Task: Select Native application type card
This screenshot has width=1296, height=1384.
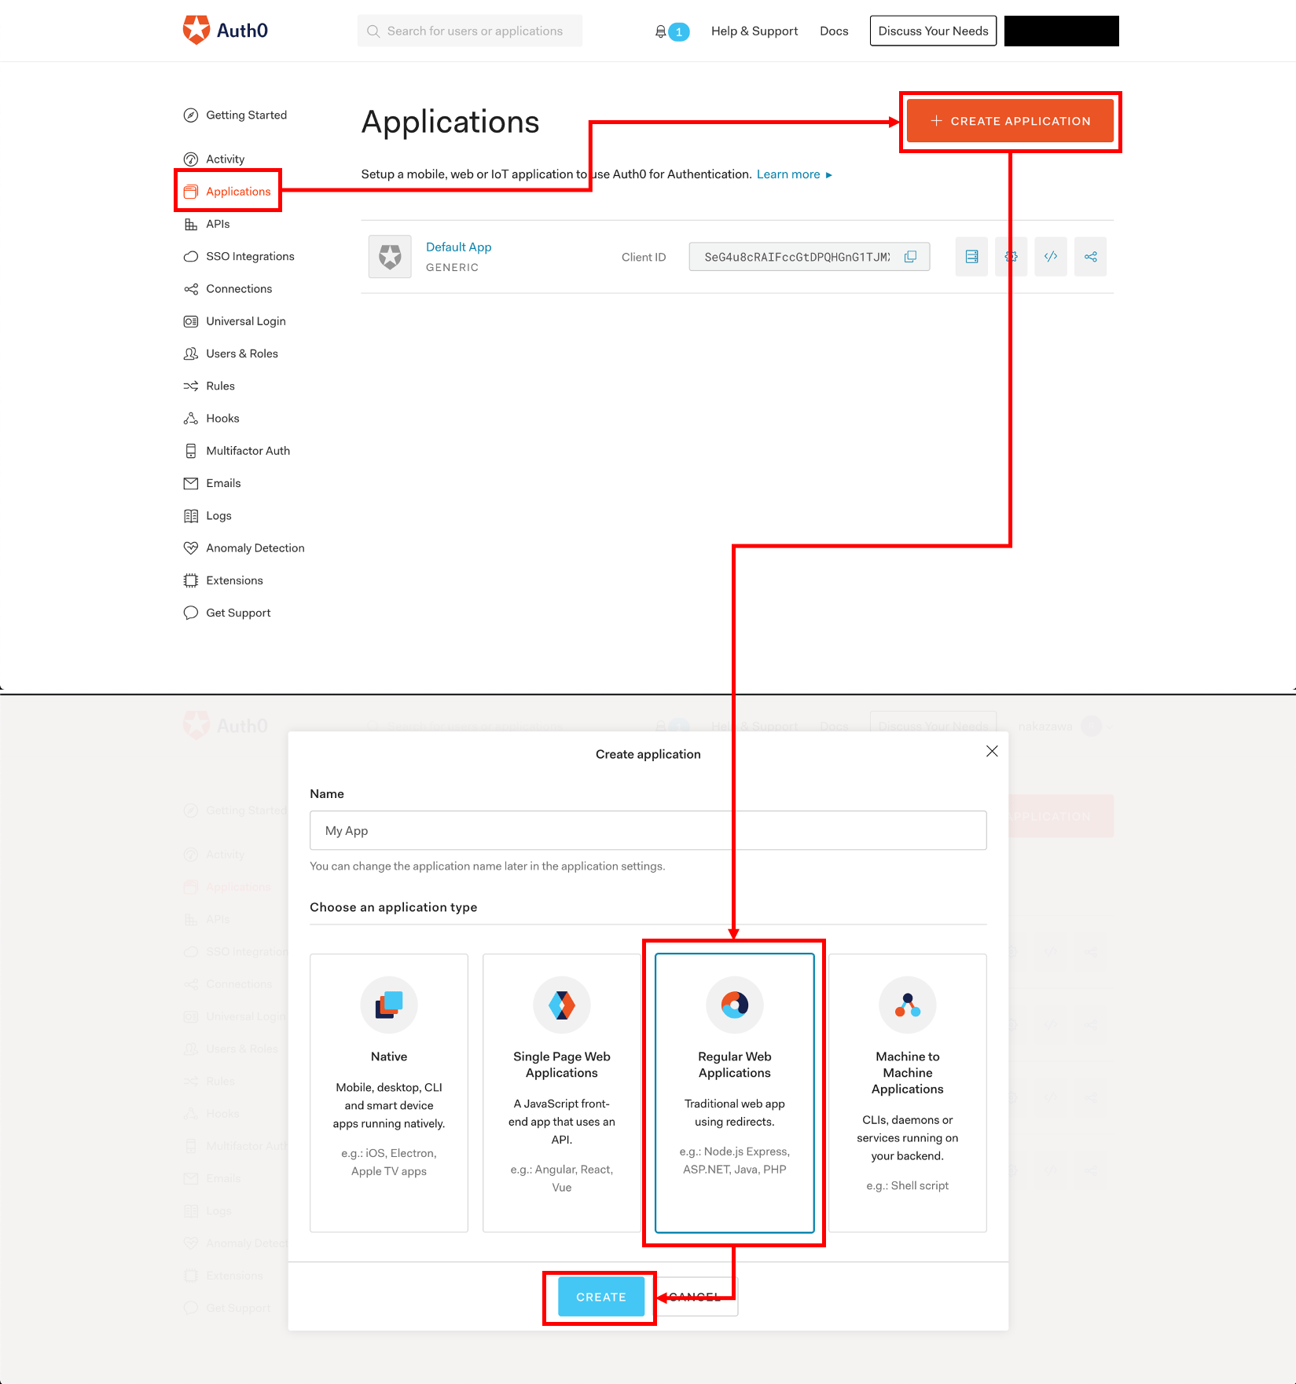Action: [389, 1093]
